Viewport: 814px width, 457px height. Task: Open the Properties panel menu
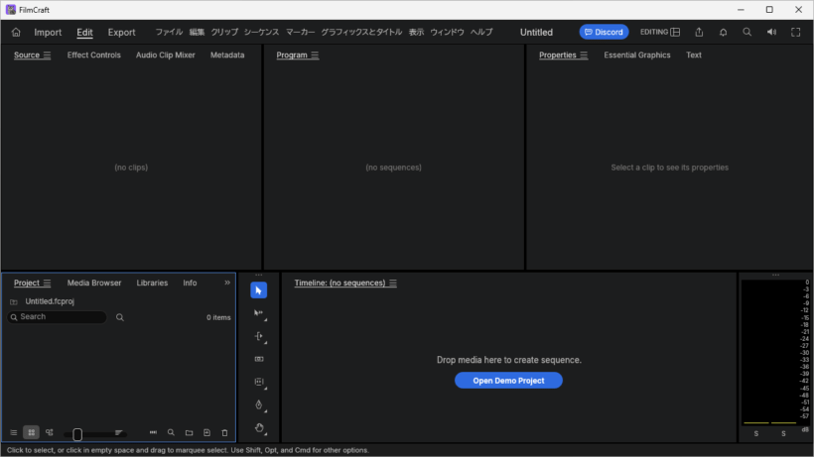click(584, 55)
